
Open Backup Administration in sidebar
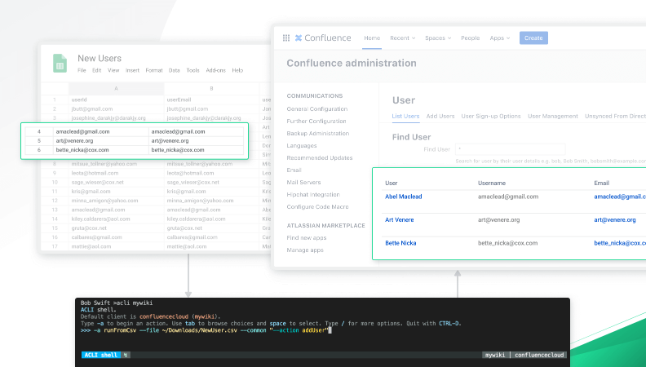(x=317, y=134)
